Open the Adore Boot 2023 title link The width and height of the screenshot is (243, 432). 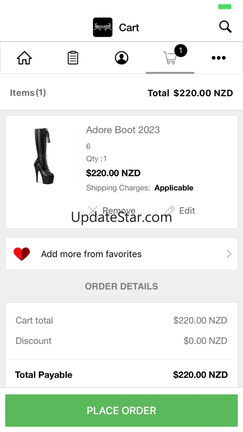tap(123, 130)
